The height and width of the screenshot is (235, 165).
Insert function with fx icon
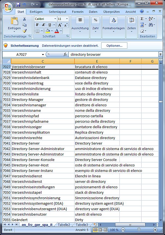[65, 54]
